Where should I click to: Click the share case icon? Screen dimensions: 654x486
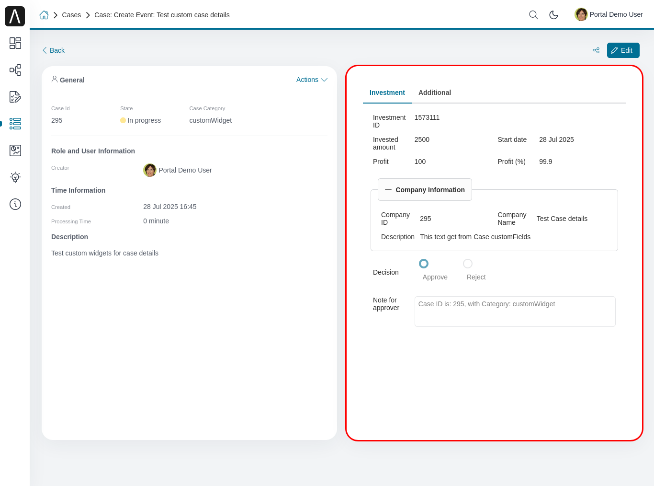click(x=596, y=50)
